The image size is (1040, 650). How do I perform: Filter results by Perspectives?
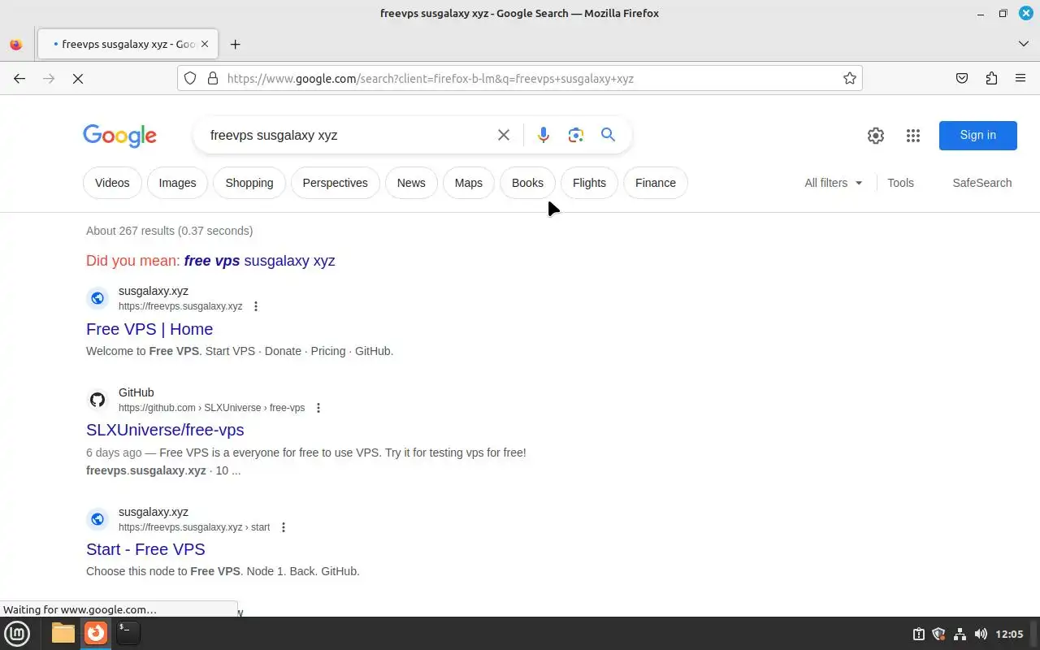pos(335,183)
